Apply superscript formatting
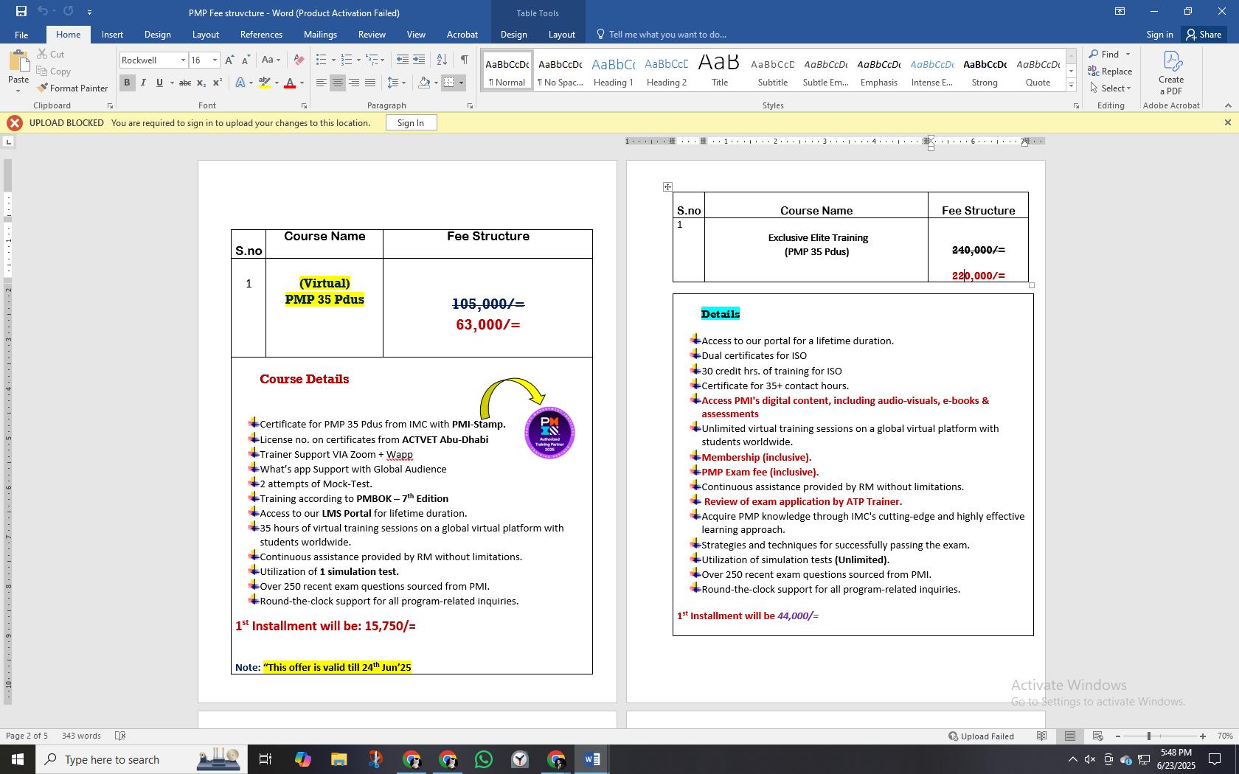The height and width of the screenshot is (774, 1239). coord(218,83)
